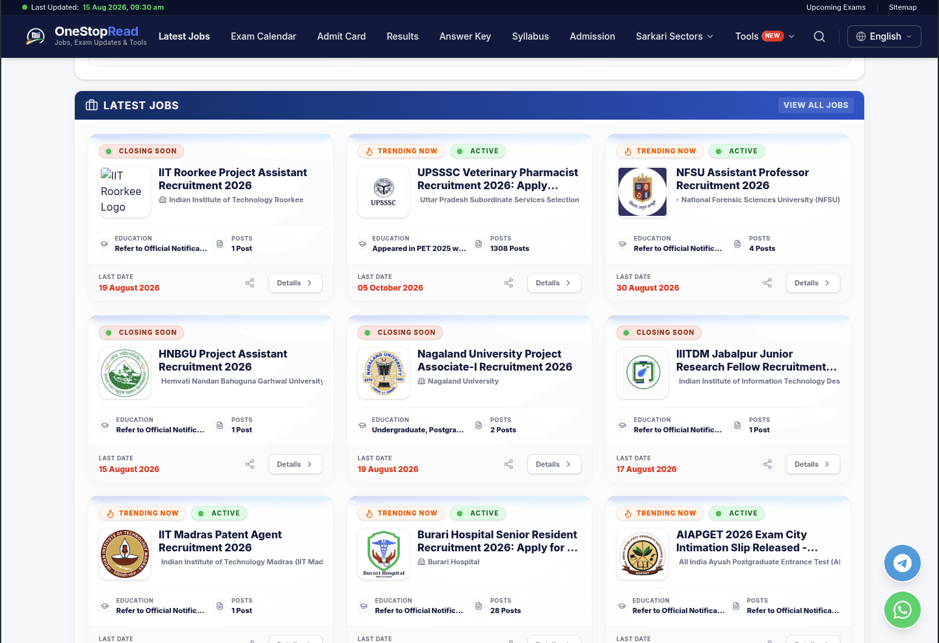Click the OneStopRead logo
The width and height of the screenshot is (939, 643).
(86, 36)
